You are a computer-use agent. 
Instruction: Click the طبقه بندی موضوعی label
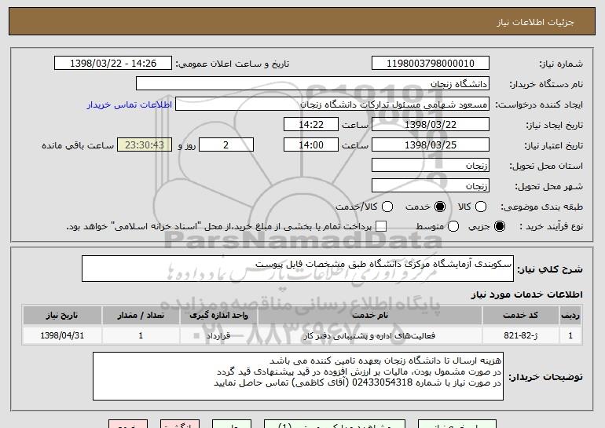(x=541, y=207)
